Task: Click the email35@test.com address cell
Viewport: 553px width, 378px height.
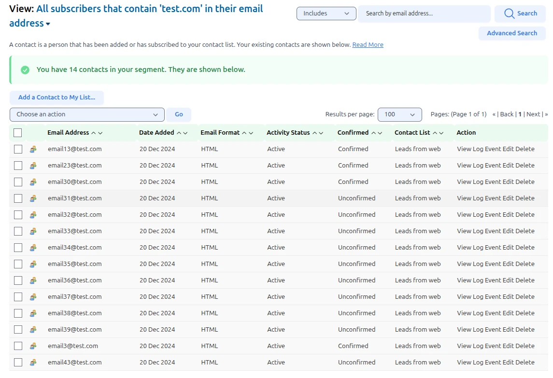Action: (75, 264)
